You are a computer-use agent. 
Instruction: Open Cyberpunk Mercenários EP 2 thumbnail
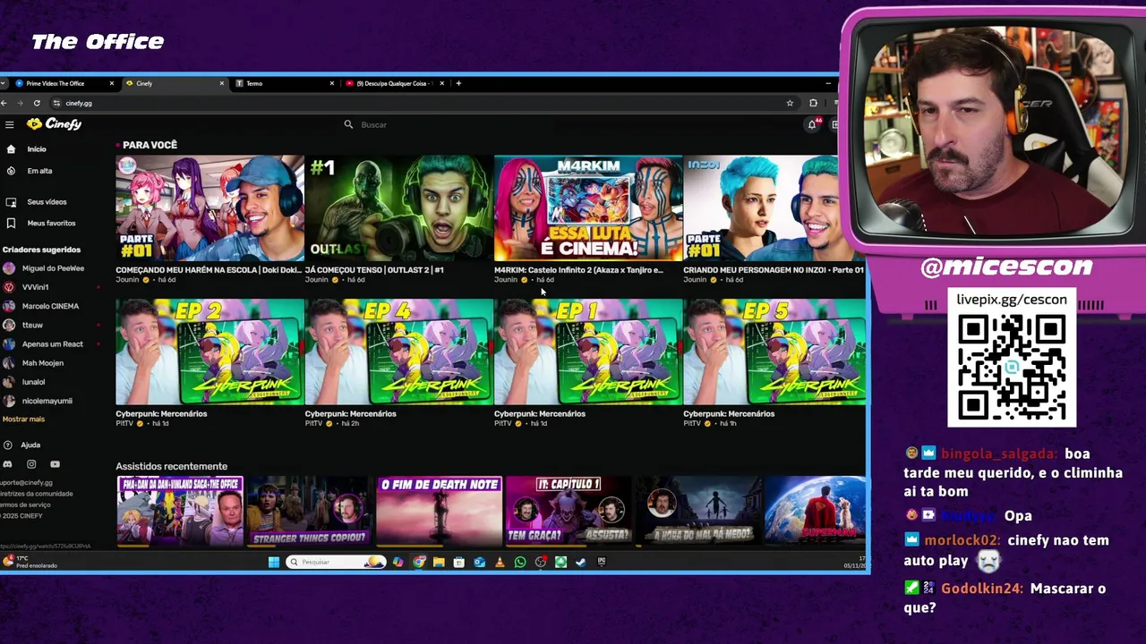tap(210, 352)
